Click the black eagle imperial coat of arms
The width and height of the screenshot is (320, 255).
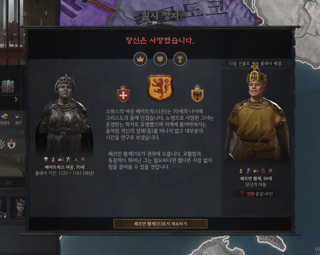pos(197,93)
